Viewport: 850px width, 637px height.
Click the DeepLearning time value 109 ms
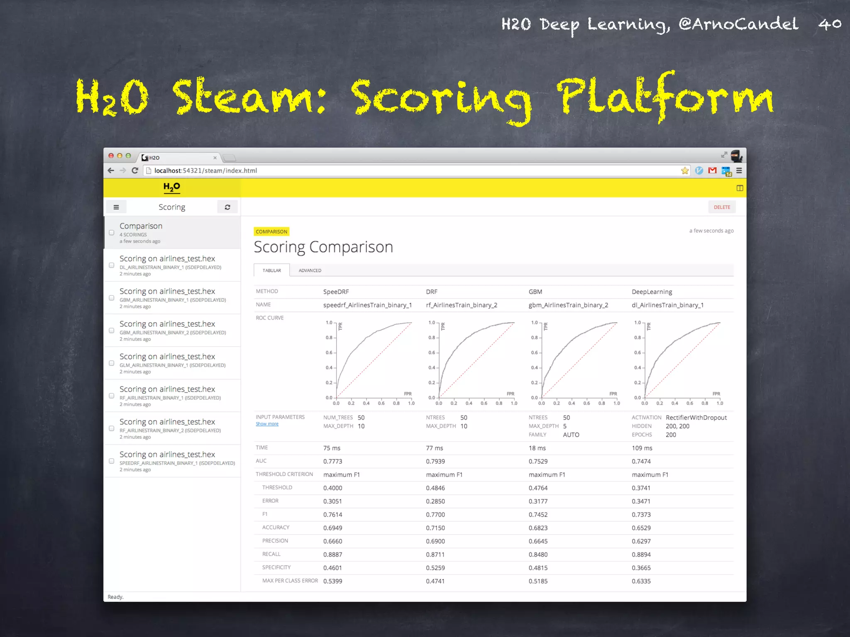coord(642,448)
